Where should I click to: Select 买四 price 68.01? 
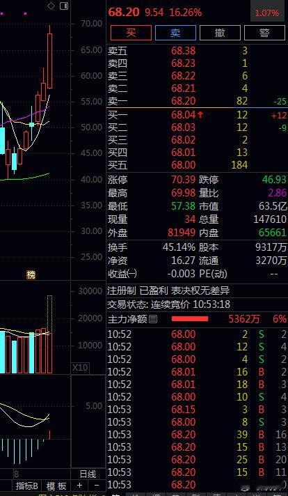(x=183, y=153)
